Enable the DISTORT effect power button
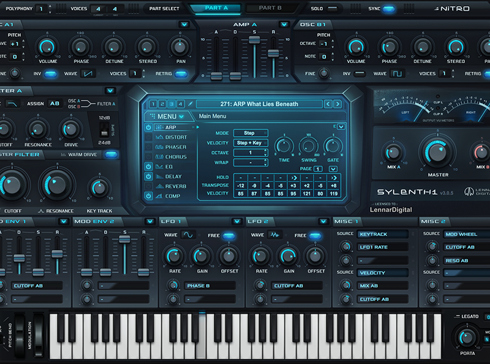 (x=148, y=137)
